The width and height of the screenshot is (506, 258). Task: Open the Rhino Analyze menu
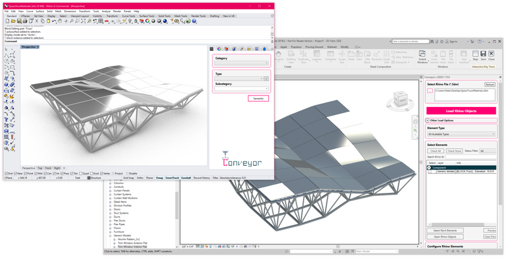point(106,11)
